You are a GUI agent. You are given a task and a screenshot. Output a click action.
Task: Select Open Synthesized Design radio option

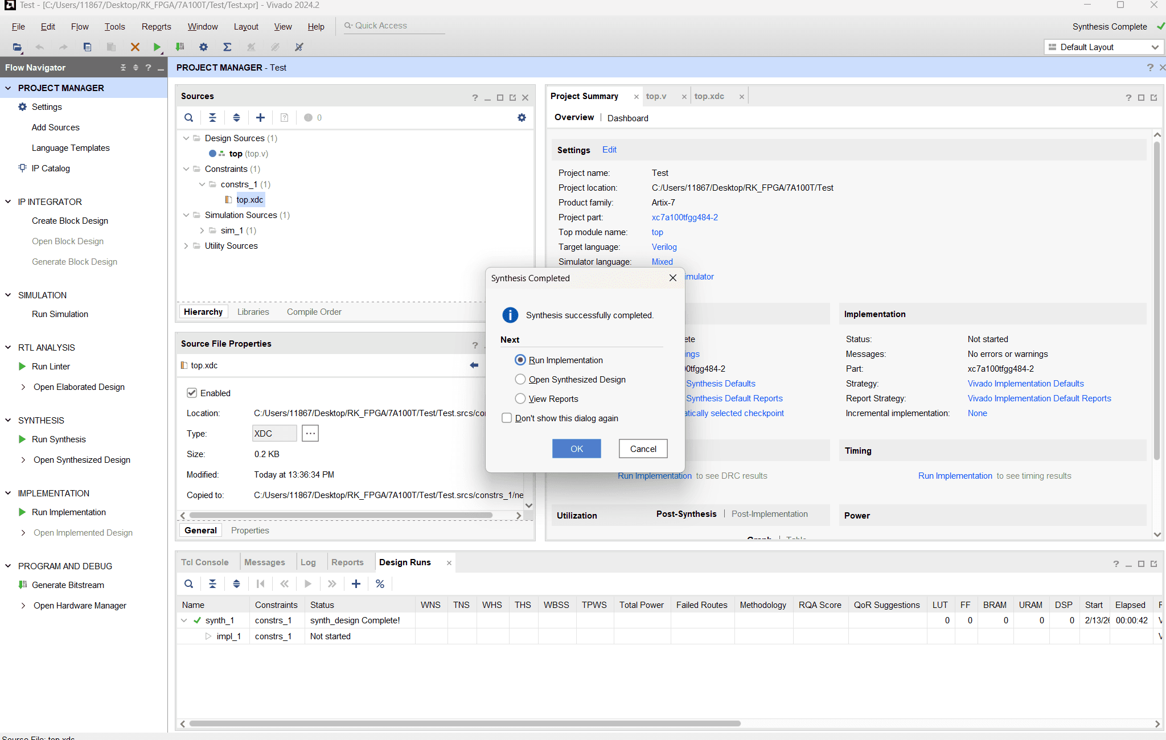tap(520, 380)
